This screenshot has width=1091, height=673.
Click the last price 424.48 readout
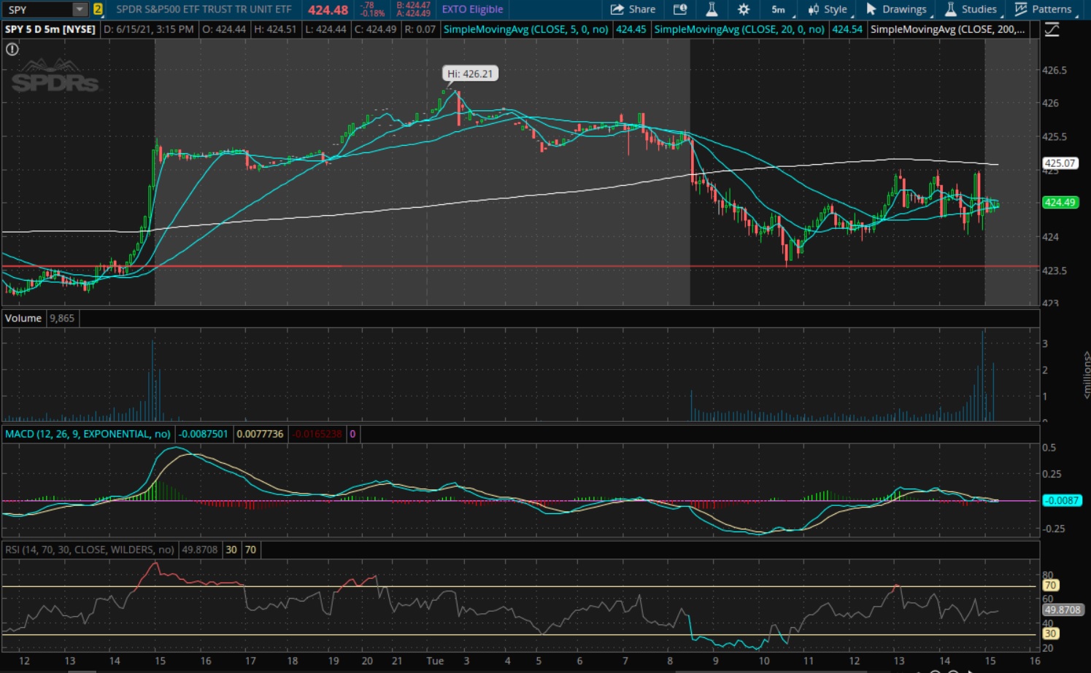pos(328,10)
